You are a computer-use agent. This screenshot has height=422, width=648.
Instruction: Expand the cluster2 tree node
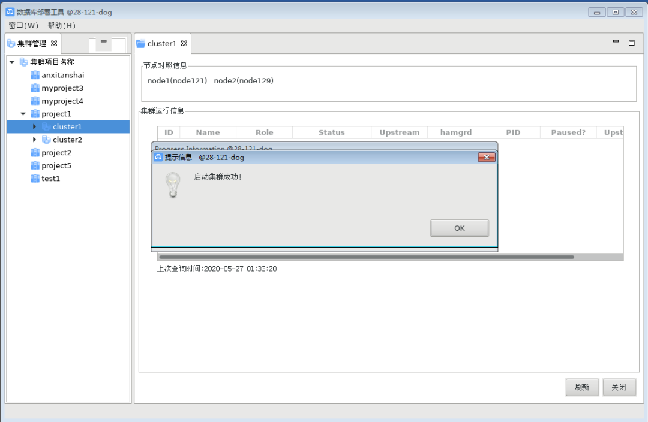[x=34, y=140]
